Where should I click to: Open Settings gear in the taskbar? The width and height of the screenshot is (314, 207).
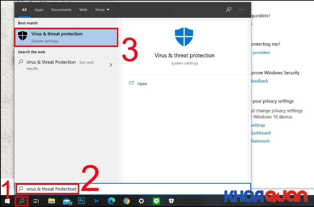click(x=141, y=201)
